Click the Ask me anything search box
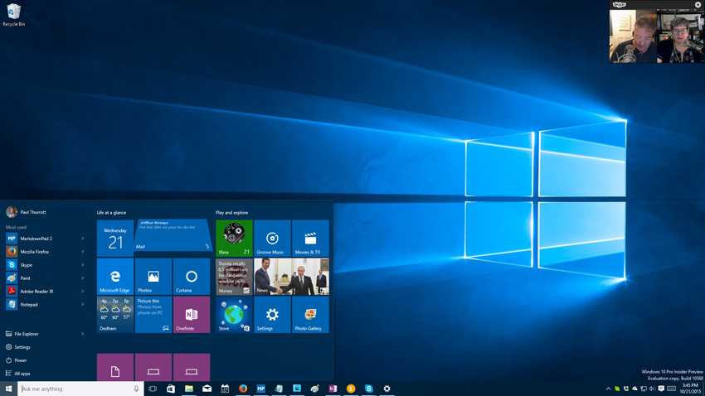 click(x=80, y=389)
